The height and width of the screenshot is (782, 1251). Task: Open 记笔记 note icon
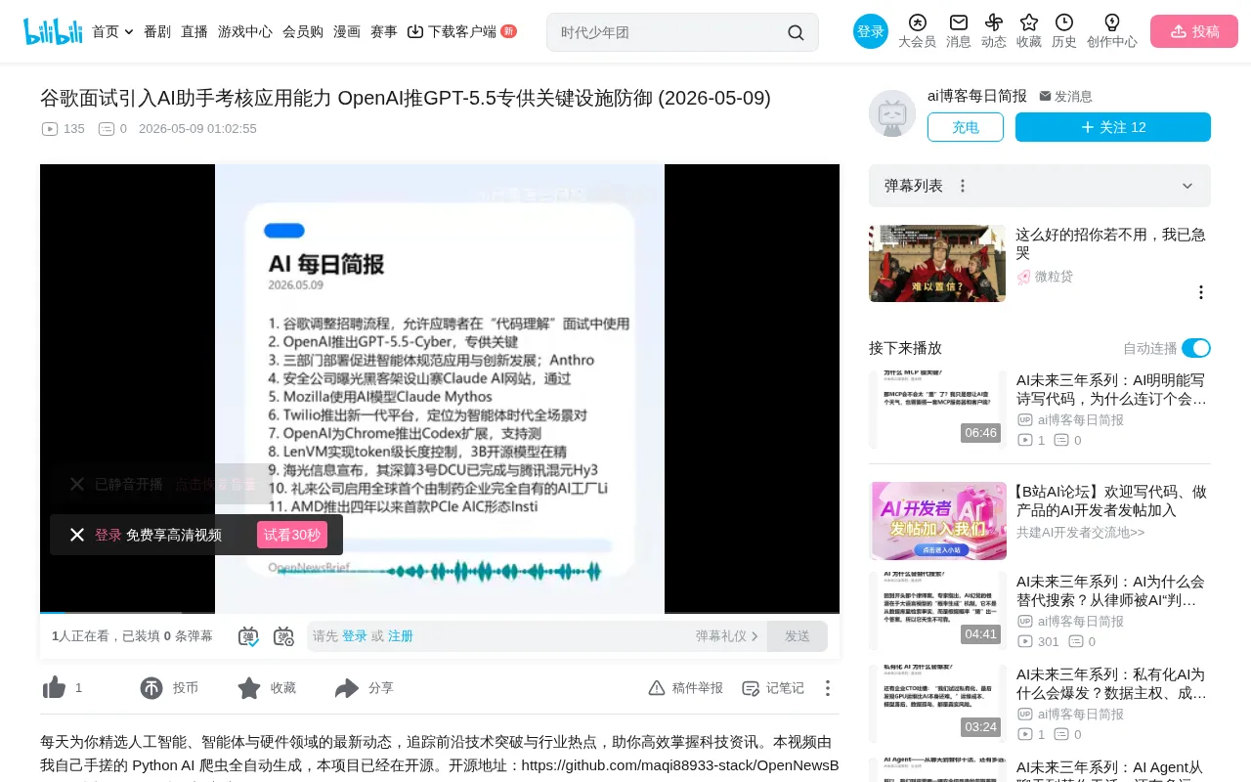pyautogui.click(x=751, y=688)
